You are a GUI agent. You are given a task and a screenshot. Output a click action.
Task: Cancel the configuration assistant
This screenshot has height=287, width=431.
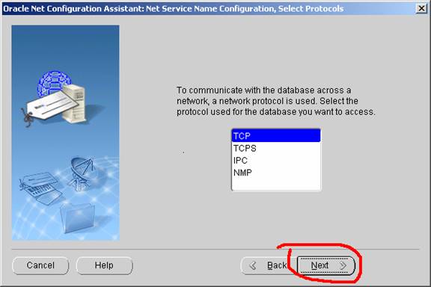pyautogui.click(x=40, y=265)
